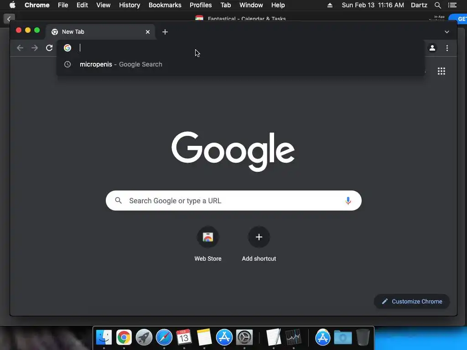Open TextEdit from the Dock
Viewport: 467px width, 350px height.
[x=274, y=338]
